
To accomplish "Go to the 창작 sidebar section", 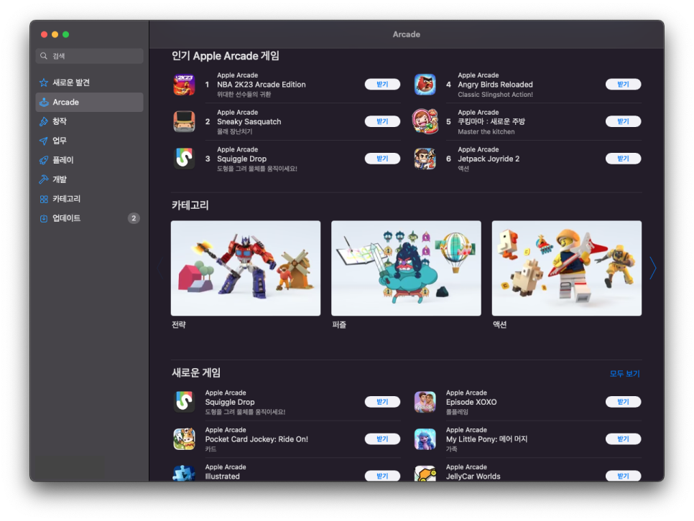I will (89, 121).
